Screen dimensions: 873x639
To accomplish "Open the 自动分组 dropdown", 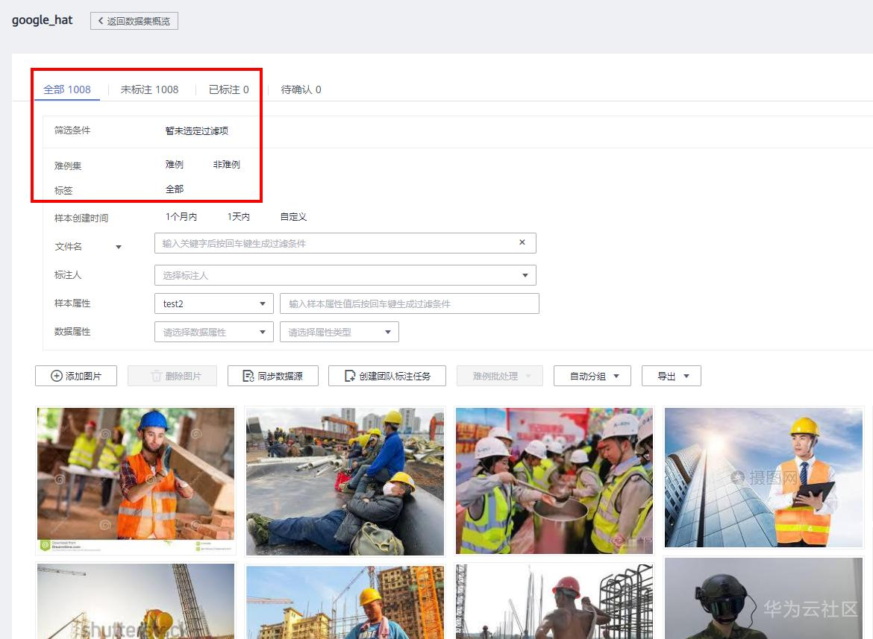I will pyautogui.click(x=592, y=376).
